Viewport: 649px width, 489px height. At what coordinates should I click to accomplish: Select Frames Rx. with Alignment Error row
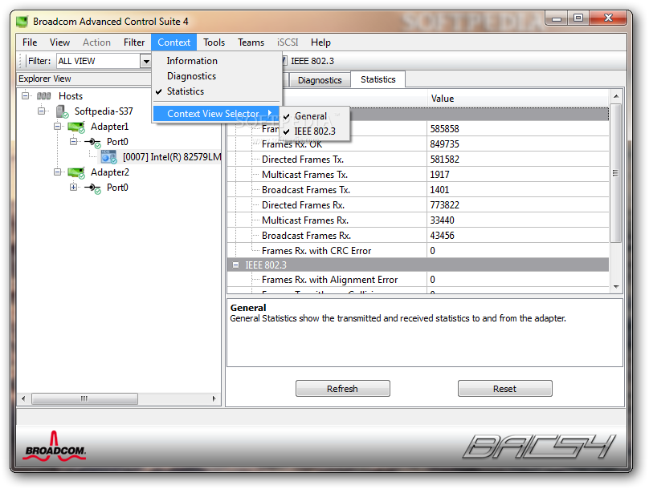tap(418, 280)
